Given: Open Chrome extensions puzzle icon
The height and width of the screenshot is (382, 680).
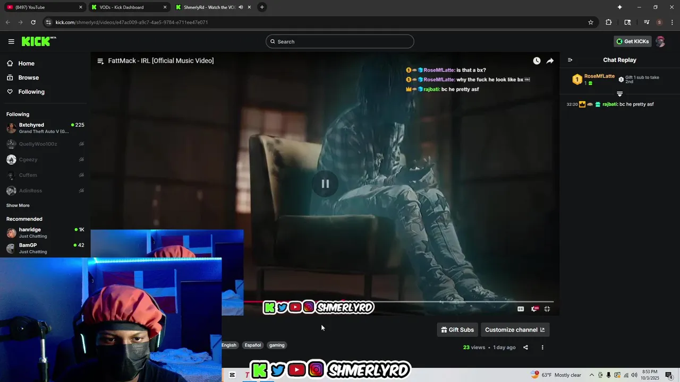Looking at the screenshot, I should pyautogui.click(x=609, y=22).
